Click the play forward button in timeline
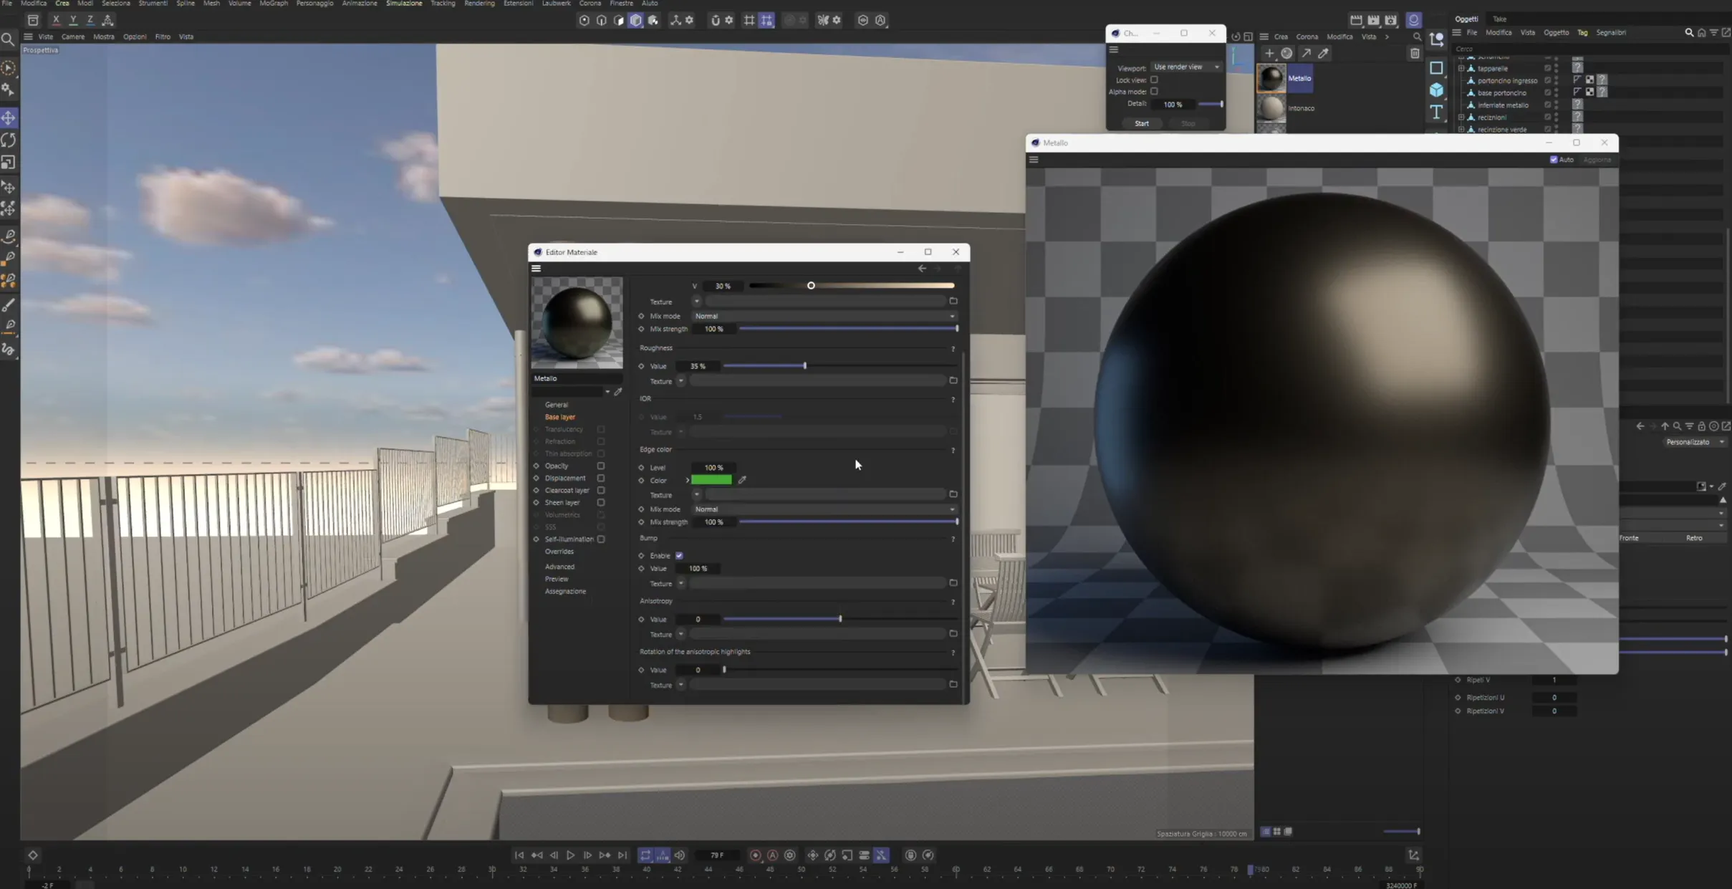This screenshot has height=889, width=1732. [570, 855]
